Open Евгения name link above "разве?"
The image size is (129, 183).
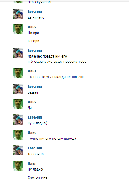point(35,87)
